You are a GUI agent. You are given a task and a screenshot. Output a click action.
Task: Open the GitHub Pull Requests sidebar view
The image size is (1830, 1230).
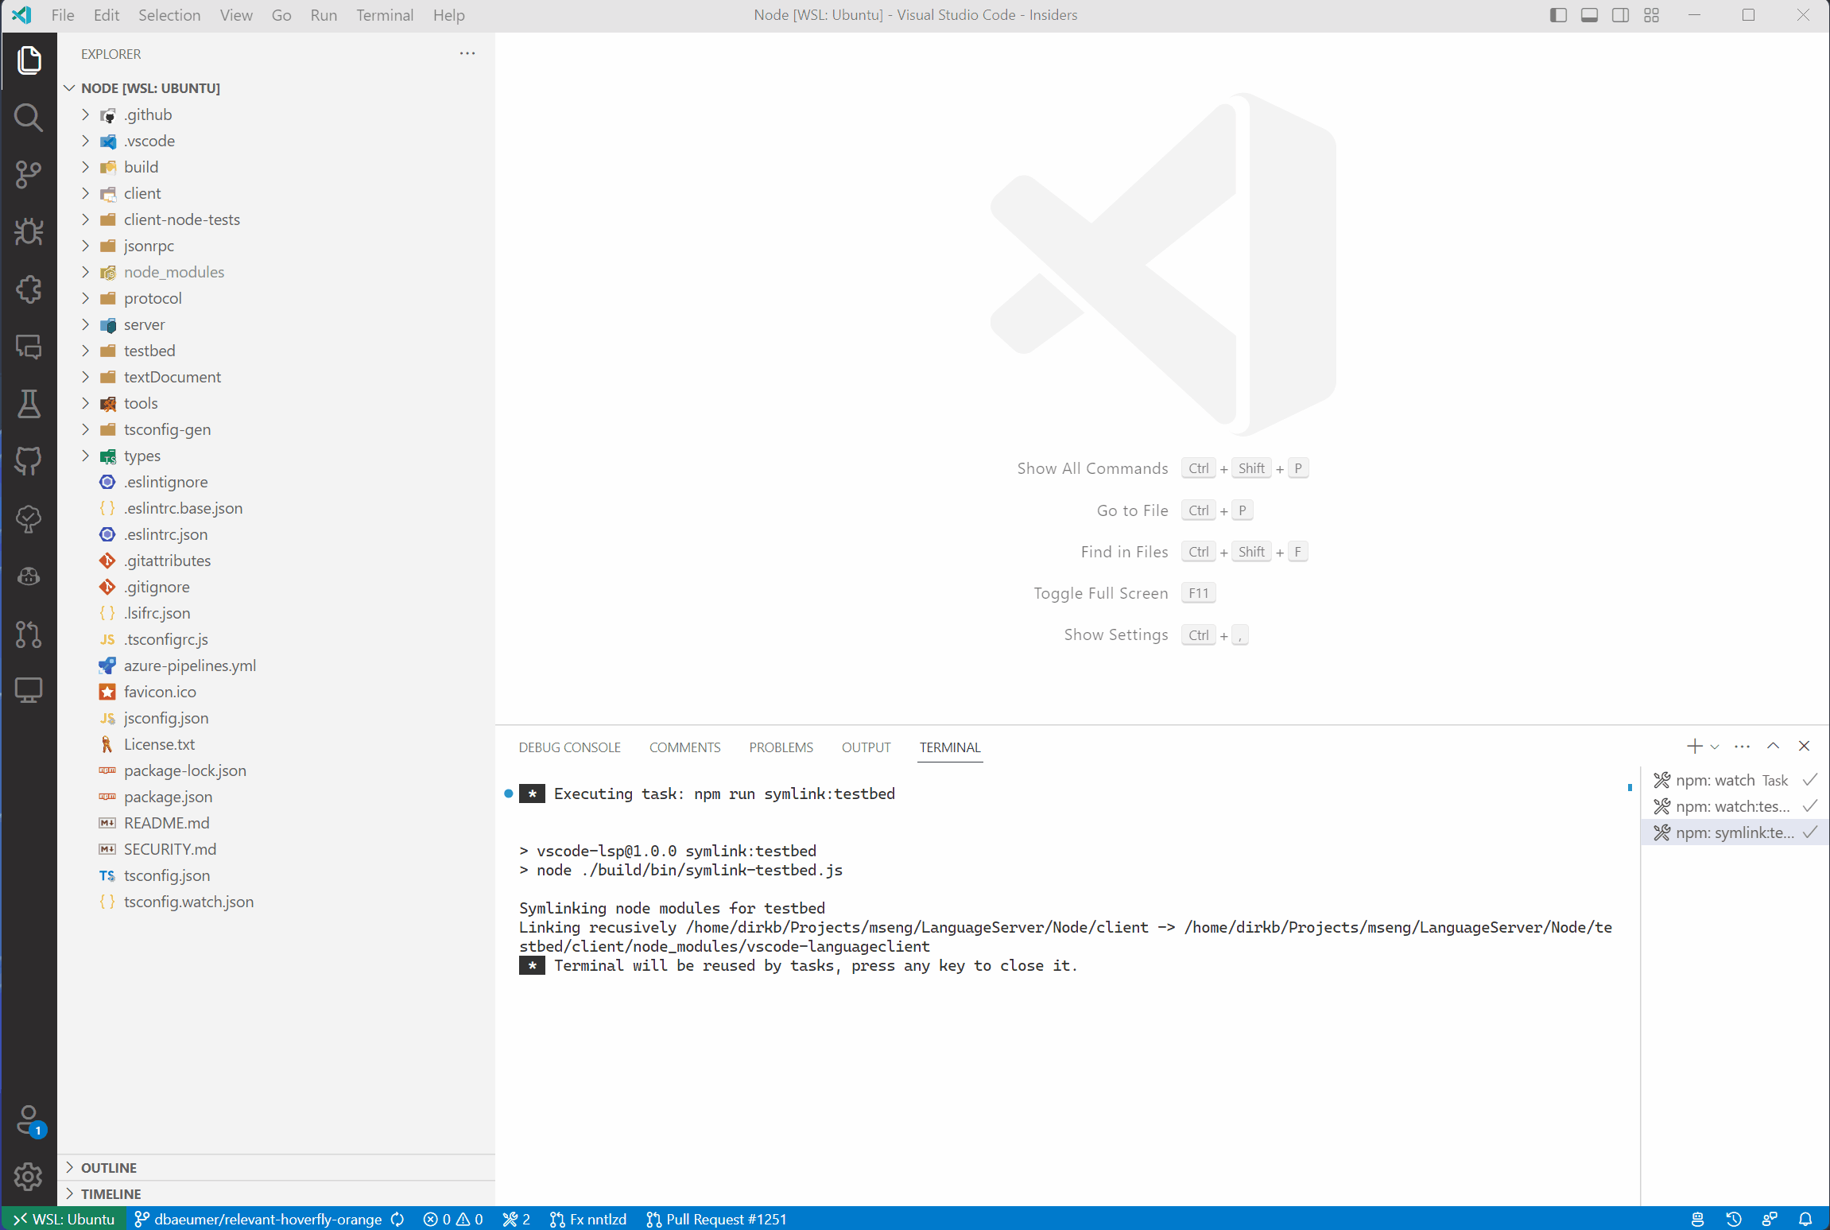[x=29, y=634]
